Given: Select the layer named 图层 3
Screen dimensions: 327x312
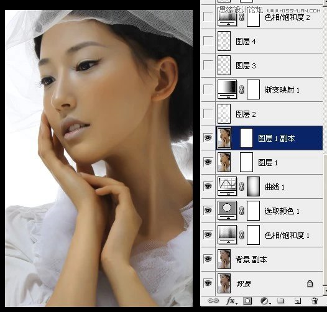Looking at the screenshot, I should pos(246,66).
